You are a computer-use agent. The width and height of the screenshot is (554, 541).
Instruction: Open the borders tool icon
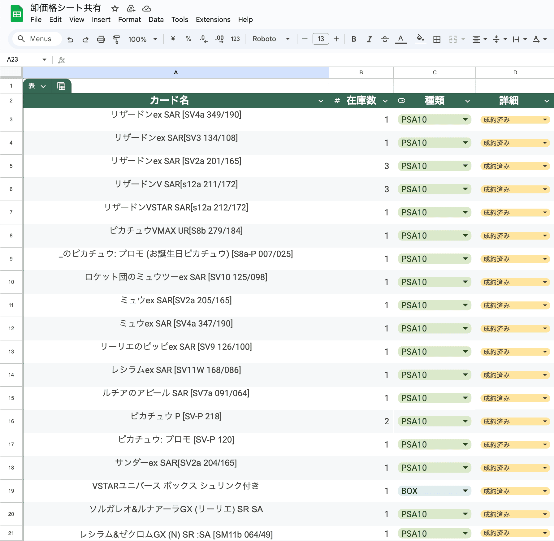pos(437,39)
